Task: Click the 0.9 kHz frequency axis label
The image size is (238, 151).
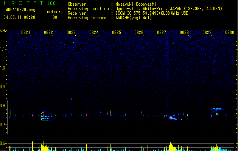Action: pos(3,87)
